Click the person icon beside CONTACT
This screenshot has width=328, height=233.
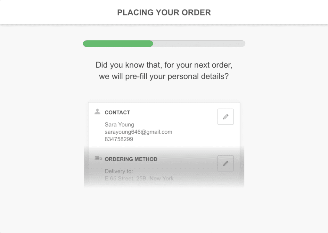[97, 112]
